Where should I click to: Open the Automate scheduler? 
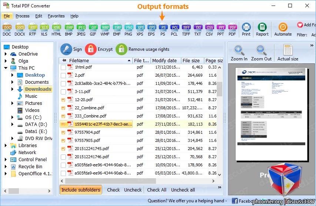pyautogui.click(x=283, y=30)
